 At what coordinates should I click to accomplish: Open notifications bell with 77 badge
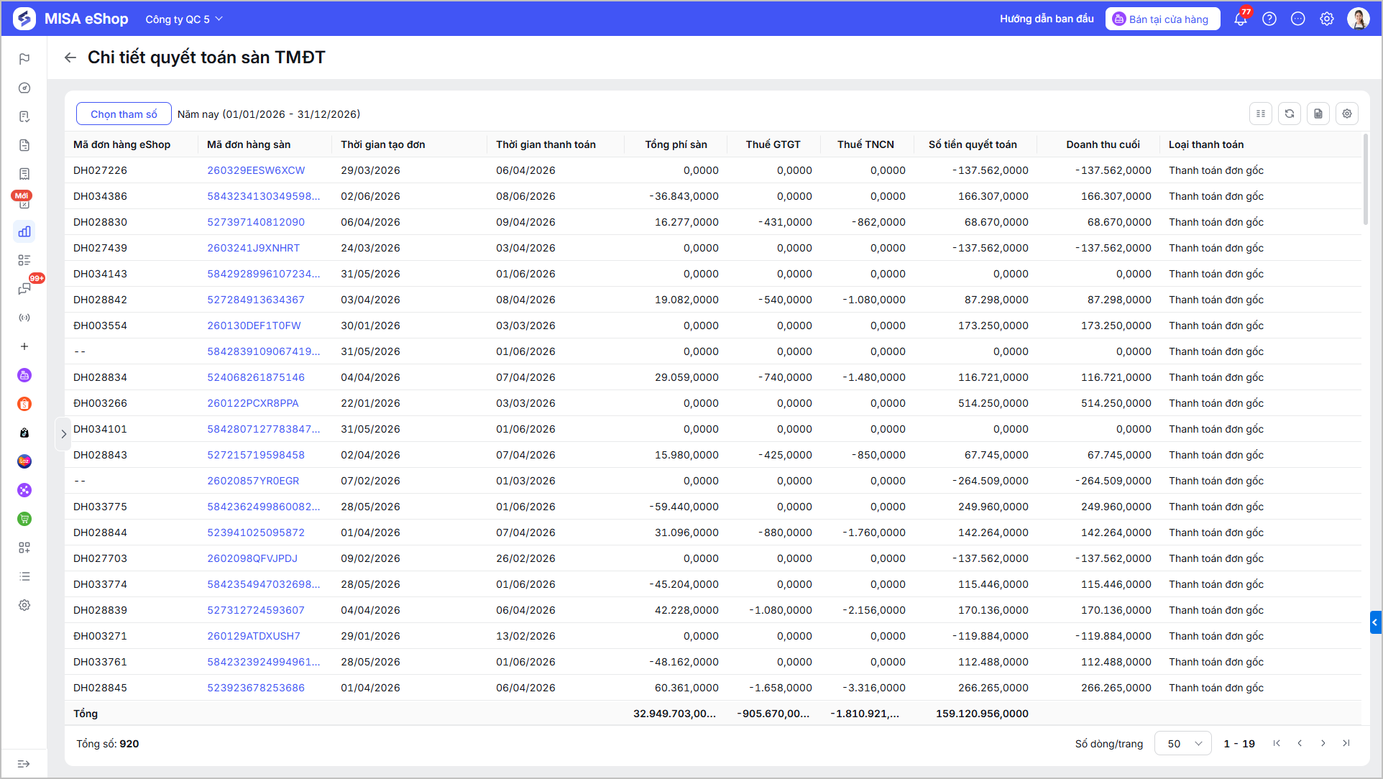point(1241,19)
